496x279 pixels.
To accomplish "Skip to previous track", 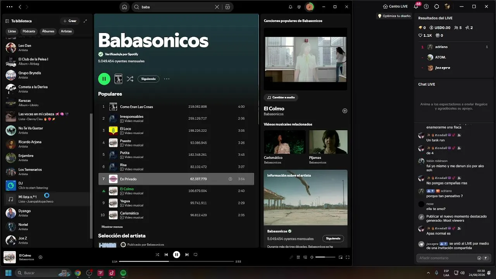I will click(166, 255).
